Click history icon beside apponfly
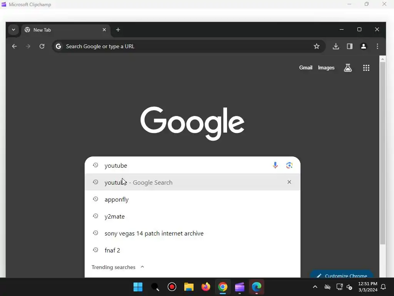The width and height of the screenshot is (394, 296). (95, 199)
